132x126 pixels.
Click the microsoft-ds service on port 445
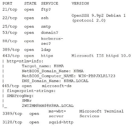57,86
